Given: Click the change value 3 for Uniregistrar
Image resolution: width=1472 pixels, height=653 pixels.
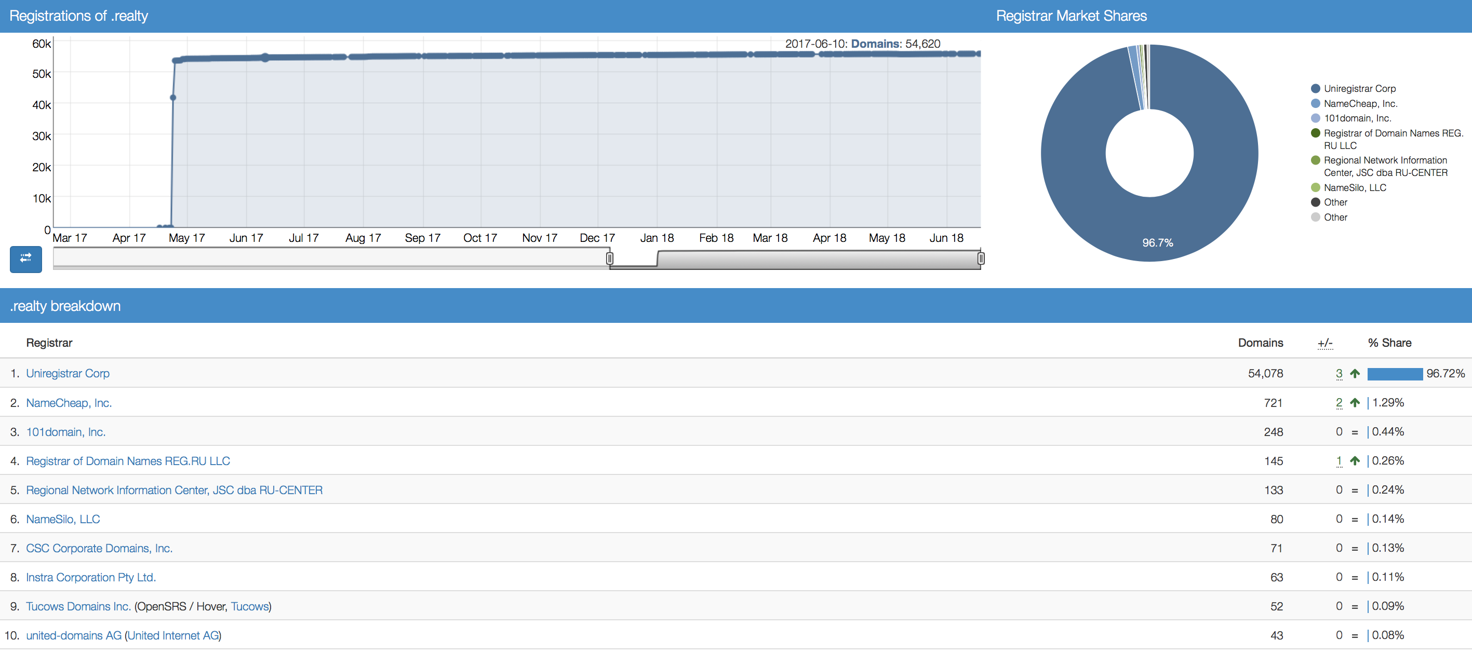Looking at the screenshot, I should click(1339, 373).
